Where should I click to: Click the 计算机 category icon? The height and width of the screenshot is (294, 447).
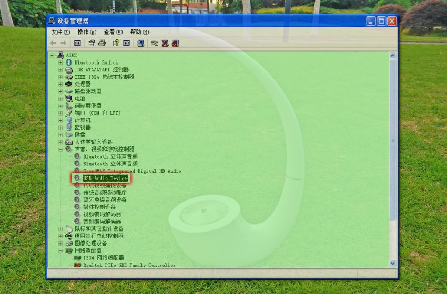[x=69, y=120]
